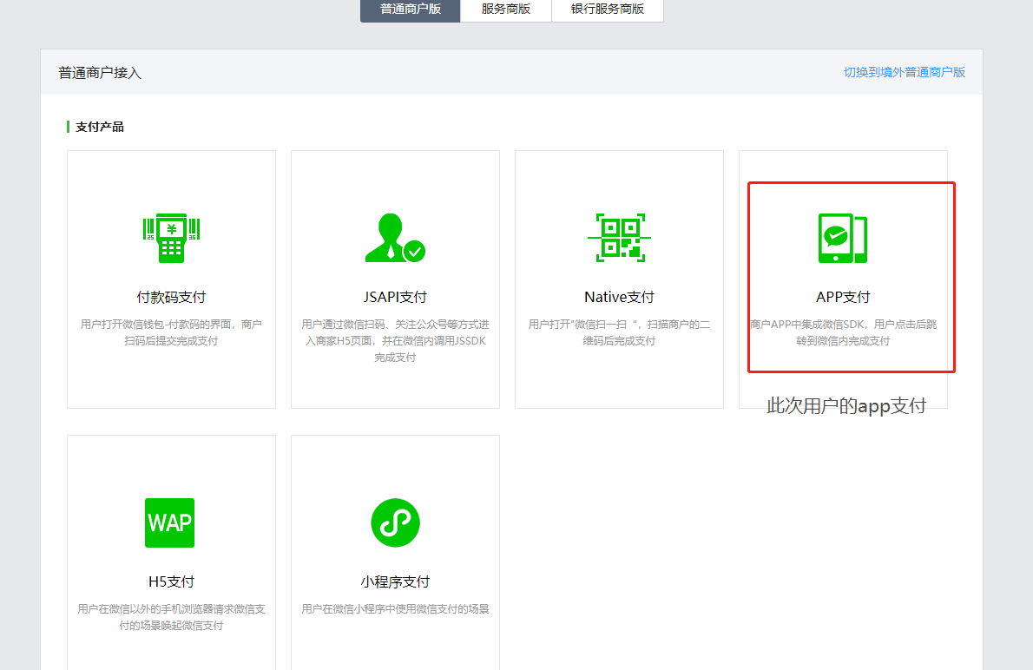Image resolution: width=1033 pixels, height=670 pixels.
Task: Open the 银行服务商版 tab
Action: click(x=608, y=10)
